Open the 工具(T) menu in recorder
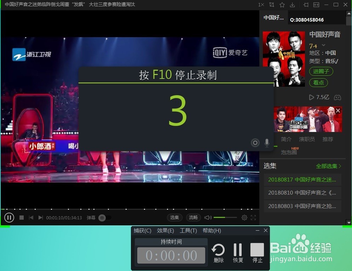This screenshot has height=271, width=352. pos(188,231)
